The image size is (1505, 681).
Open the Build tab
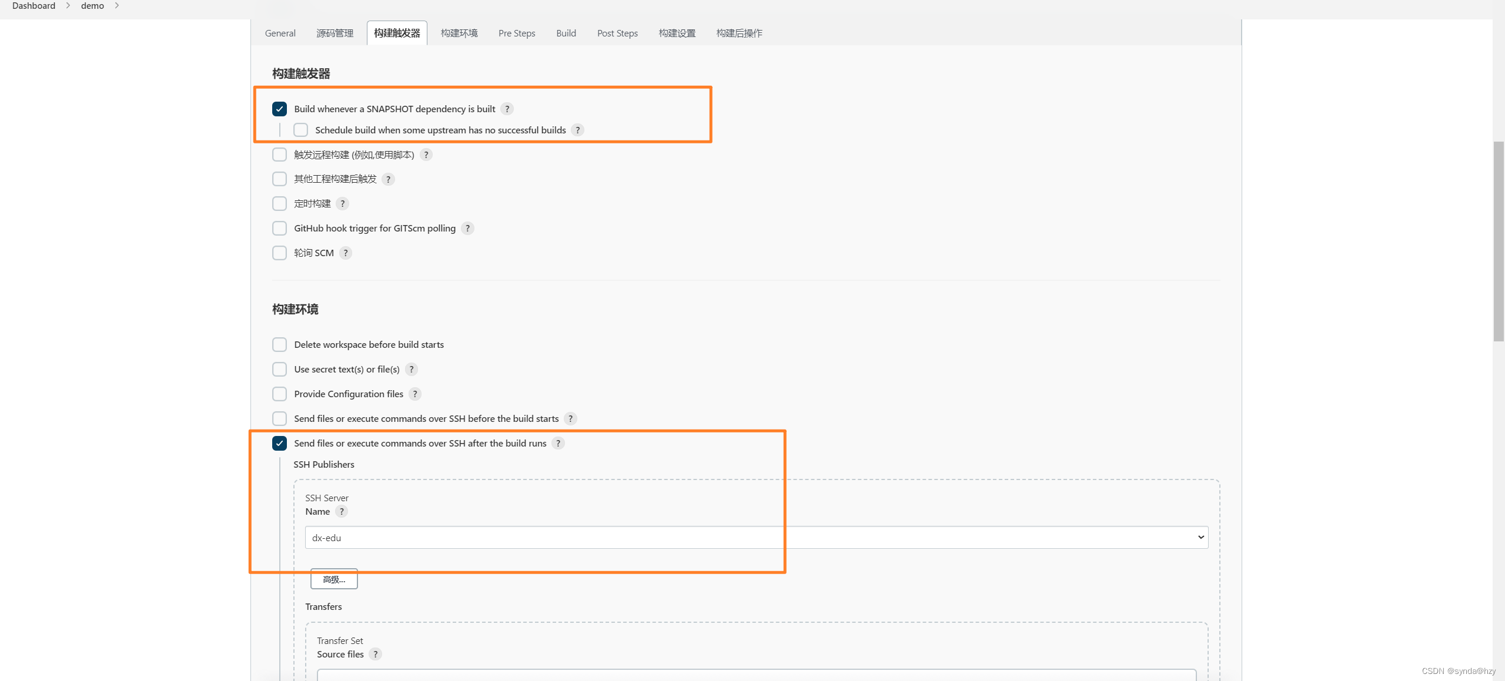coord(566,33)
